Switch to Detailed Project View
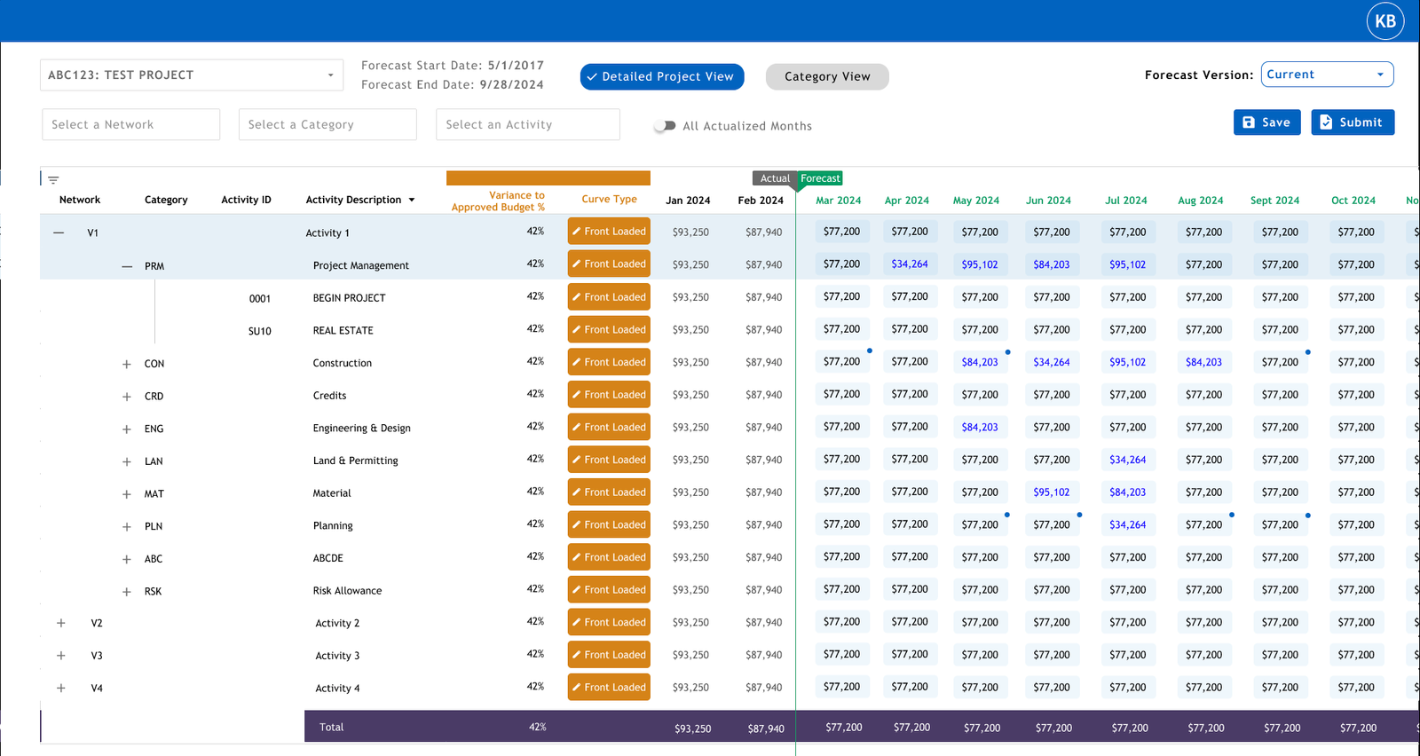 662,76
